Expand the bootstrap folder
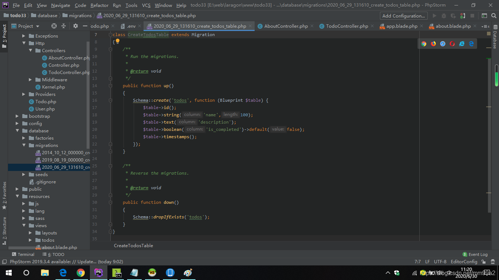Image resolution: width=499 pixels, height=280 pixels. [17, 116]
